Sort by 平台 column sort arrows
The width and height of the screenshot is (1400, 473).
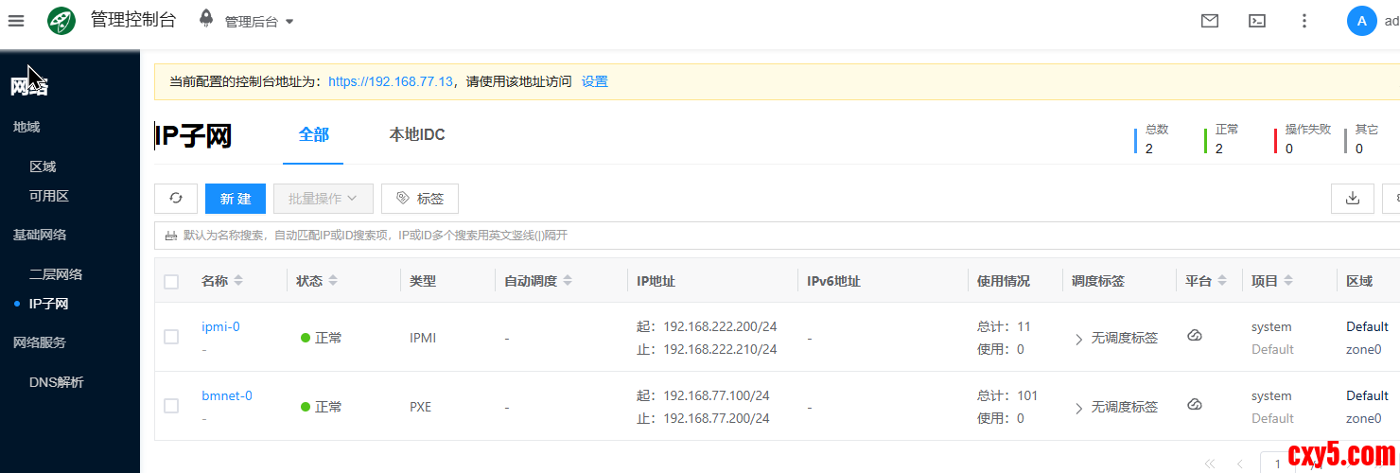click(x=1222, y=281)
